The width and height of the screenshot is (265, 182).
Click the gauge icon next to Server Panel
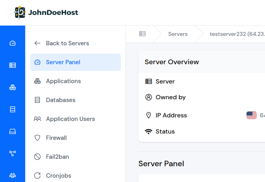click(x=37, y=62)
